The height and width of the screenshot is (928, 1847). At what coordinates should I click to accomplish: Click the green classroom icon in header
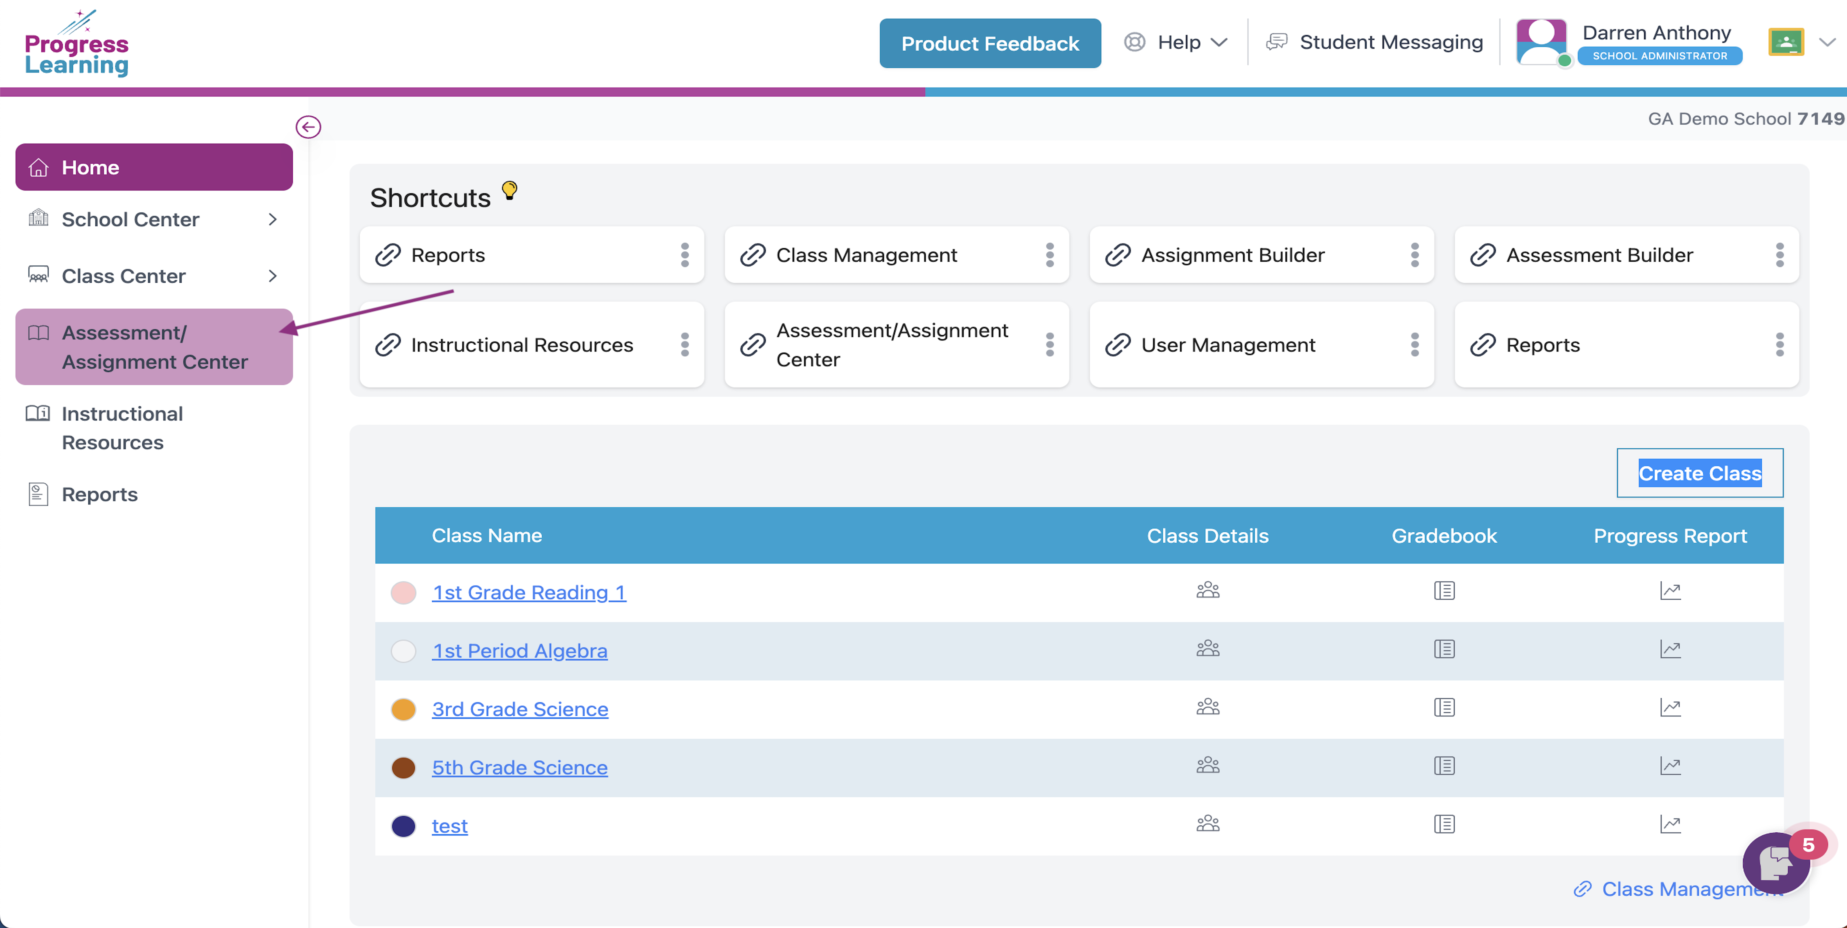[x=1786, y=42]
